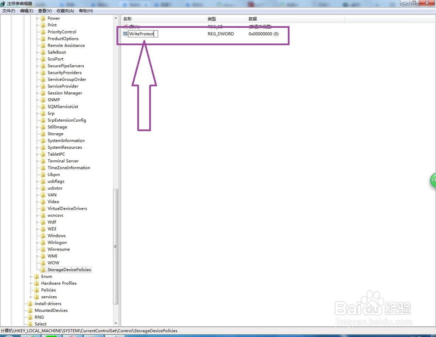Select the TimeZoneInformation tree item
This screenshot has height=337, width=436.
[69, 168]
